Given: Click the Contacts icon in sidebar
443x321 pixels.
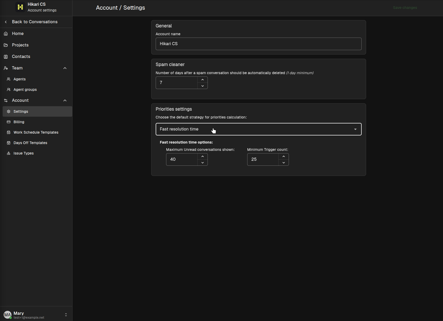Looking at the screenshot, I should tap(6, 57).
